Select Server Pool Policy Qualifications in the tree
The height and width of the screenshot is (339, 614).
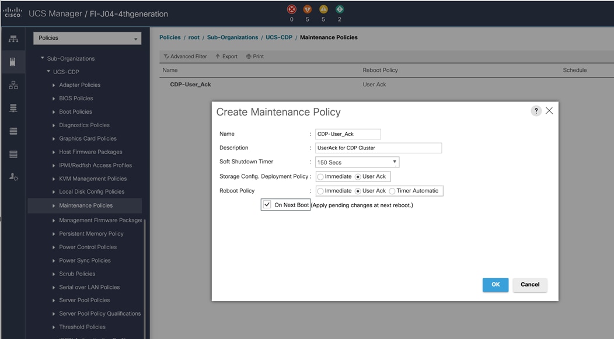pyautogui.click(x=100, y=313)
